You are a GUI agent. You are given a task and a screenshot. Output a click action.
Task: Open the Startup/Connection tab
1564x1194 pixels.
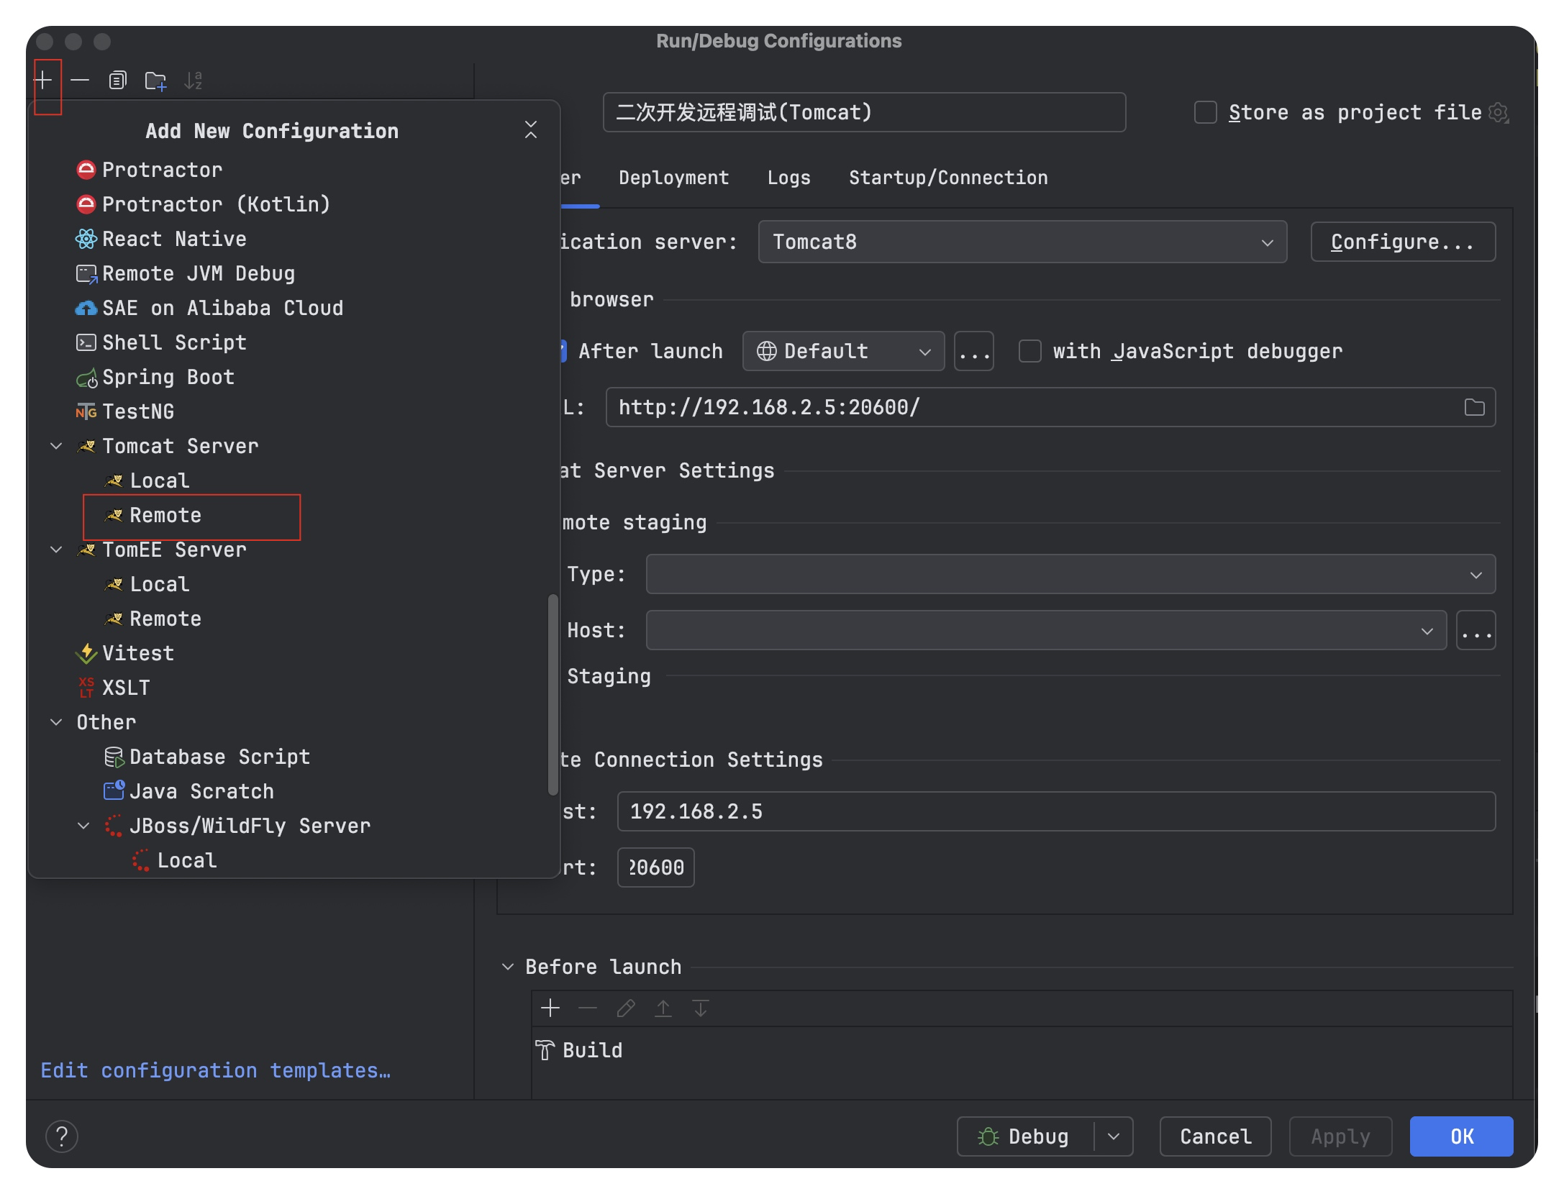pyautogui.click(x=947, y=178)
